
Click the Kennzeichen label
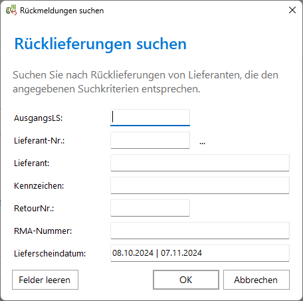pos(39,186)
